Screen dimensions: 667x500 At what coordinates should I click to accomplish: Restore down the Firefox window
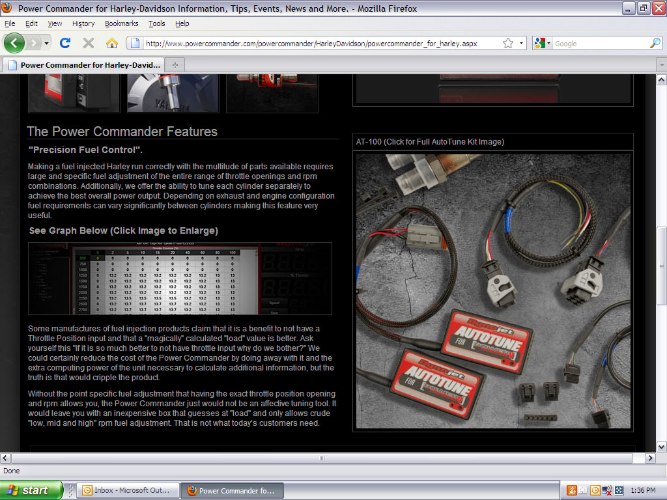pos(644,8)
